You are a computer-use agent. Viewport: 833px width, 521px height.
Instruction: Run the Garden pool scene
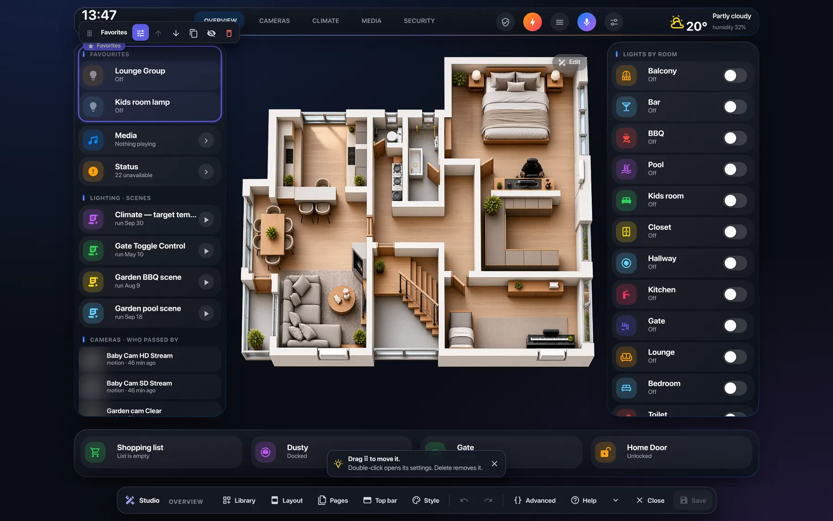click(x=206, y=314)
